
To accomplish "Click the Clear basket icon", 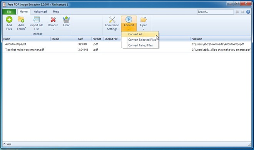I will pos(66,20).
